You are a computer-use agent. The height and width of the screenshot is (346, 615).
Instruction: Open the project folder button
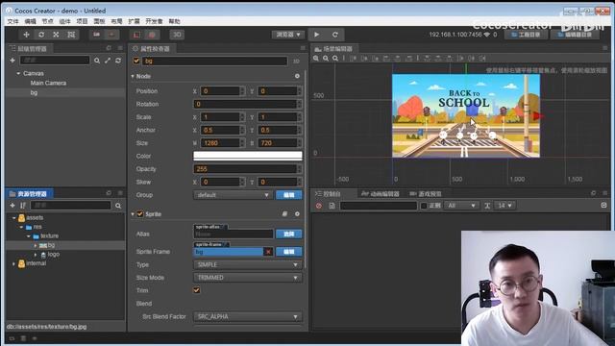pos(526,35)
